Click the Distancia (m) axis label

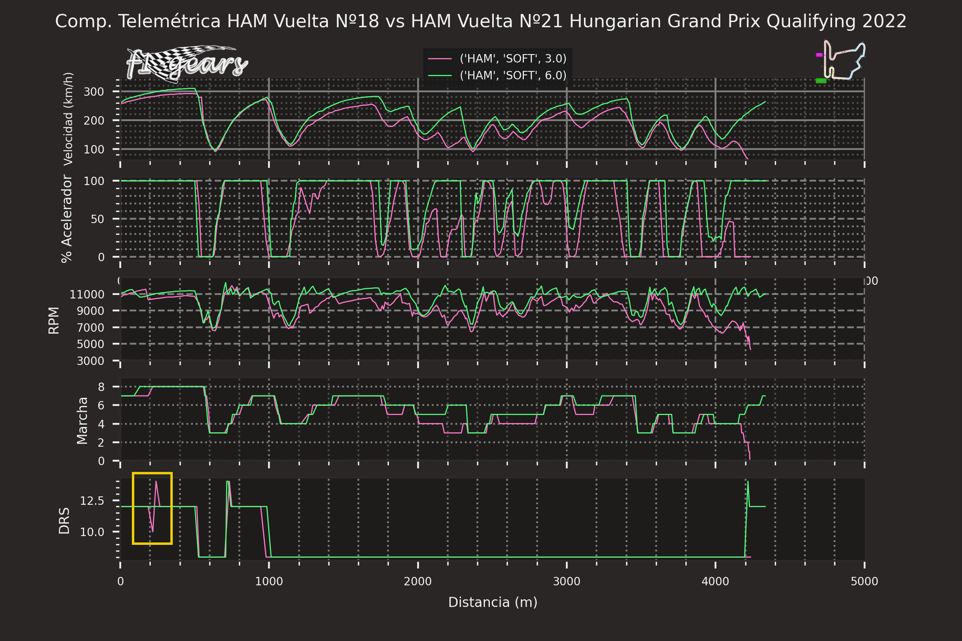tap(493, 602)
